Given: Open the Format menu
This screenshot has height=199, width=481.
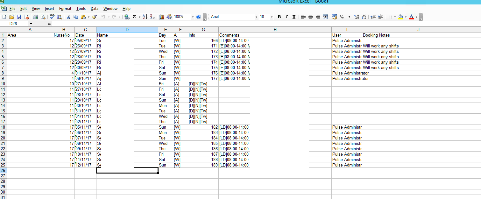Looking at the screenshot, I should pyautogui.click(x=65, y=9).
